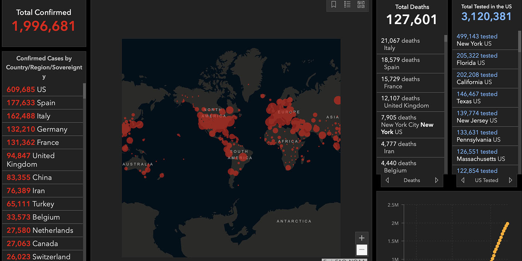Click the confirmed cases list scrollbar
The width and height of the screenshot is (522, 261).
84,90
